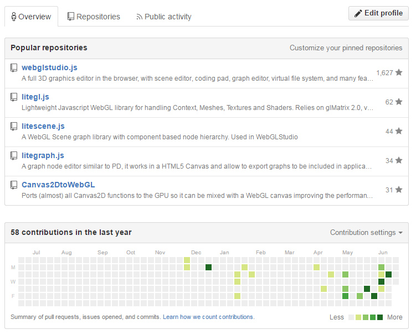Viewport: 416px width, 335px height.
Task: Click the pencil icon in Edit profile
Action: click(x=358, y=13)
